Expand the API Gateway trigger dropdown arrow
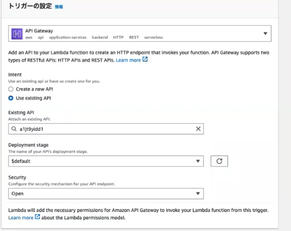The image size is (291, 231). (x=266, y=33)
